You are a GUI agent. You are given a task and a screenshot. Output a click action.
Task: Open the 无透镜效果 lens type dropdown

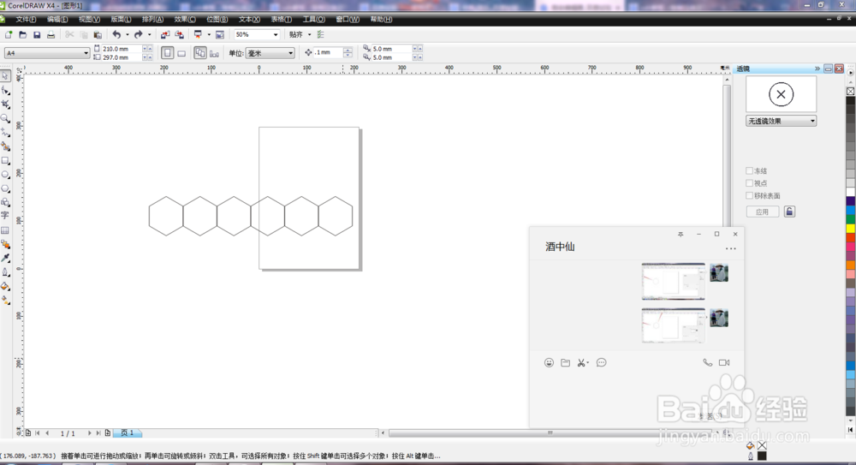pyautogui.click(x=781, y=121)
